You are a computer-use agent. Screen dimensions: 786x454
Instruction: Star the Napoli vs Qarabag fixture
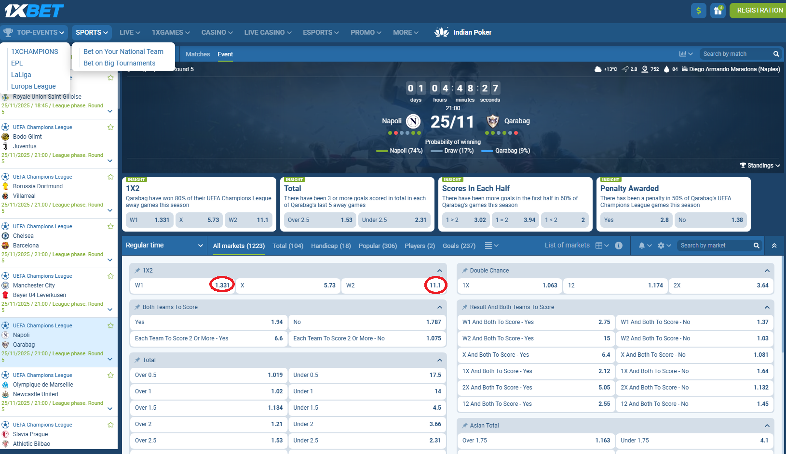tap(110, 325)
